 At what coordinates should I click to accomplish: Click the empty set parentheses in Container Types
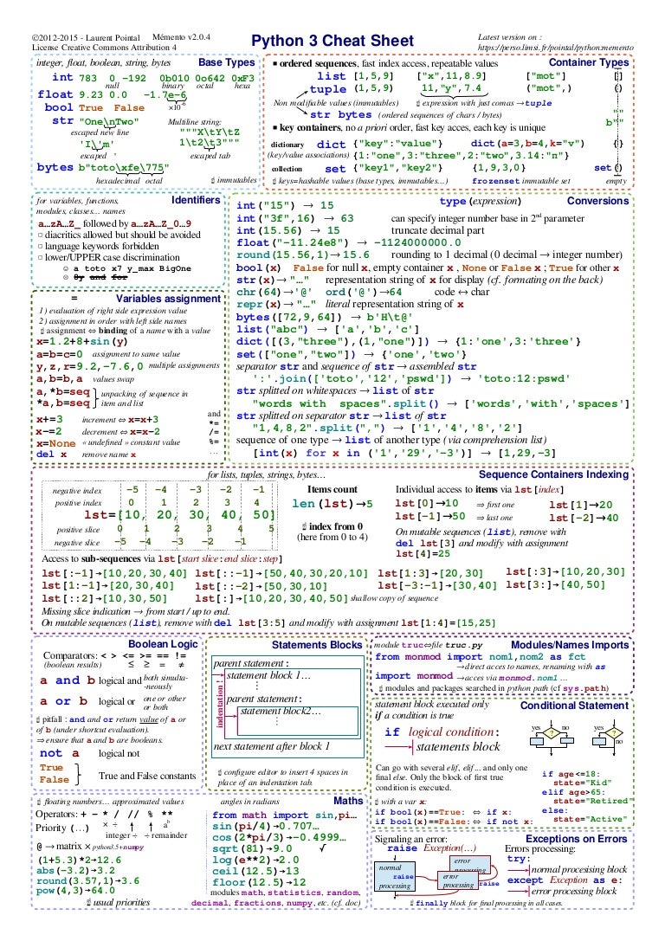pyautogui.click(x=618, y=167)
